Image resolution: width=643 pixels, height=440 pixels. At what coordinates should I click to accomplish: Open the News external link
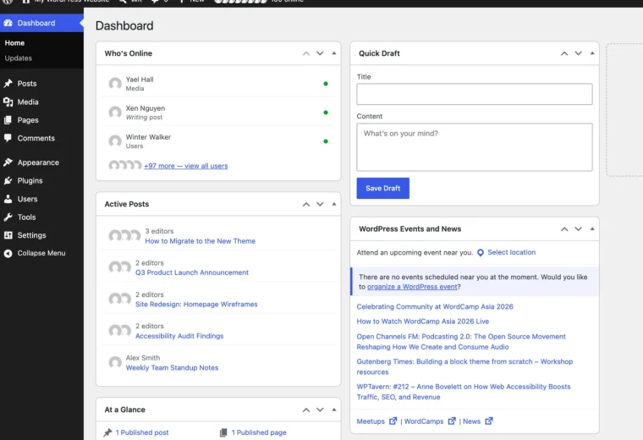coord(478,421)
